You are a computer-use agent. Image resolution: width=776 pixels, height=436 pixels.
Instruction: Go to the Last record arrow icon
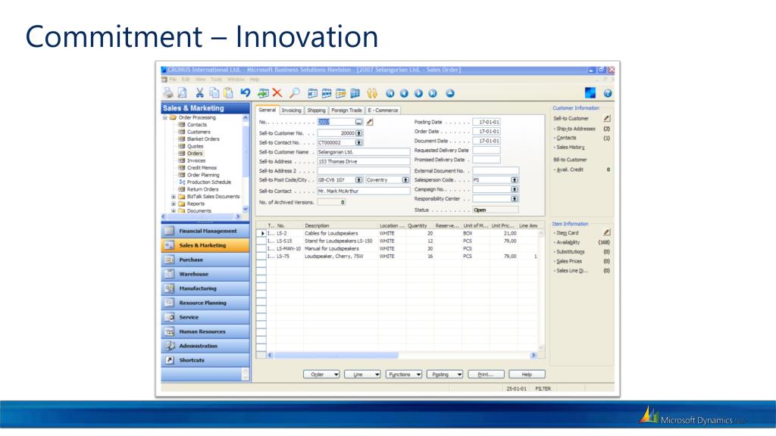click(x=433, y=93)
